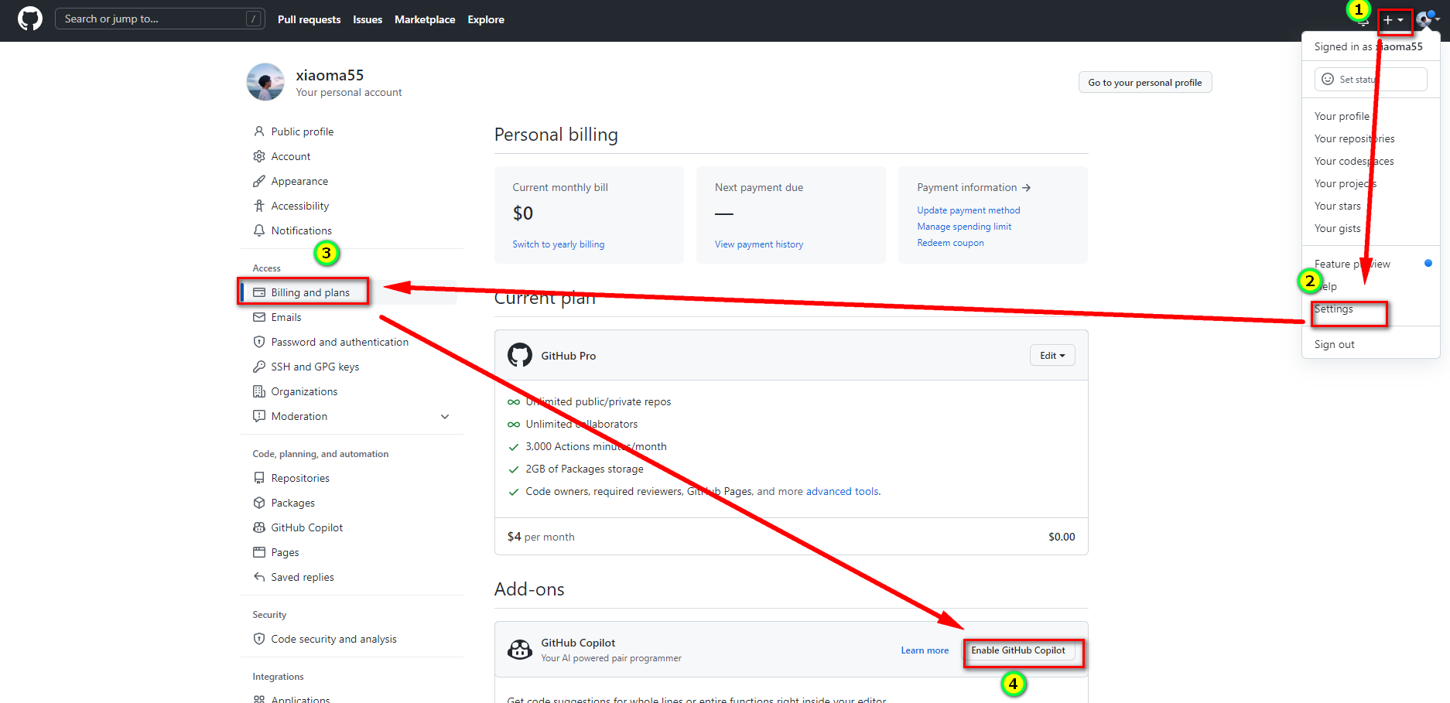
Task: Open the Pull requests header menu
Action: [309, 19]
